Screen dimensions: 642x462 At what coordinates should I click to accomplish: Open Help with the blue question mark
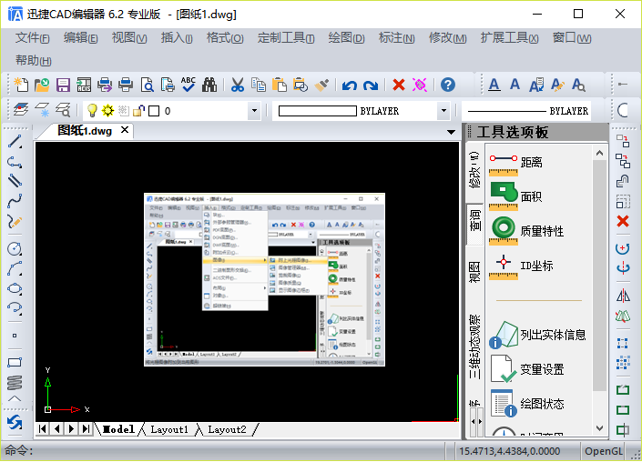(x=448, y=85)
